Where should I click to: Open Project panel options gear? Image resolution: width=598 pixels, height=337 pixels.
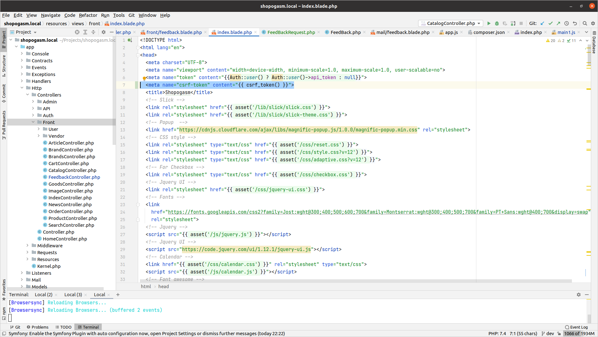(104, 32)
